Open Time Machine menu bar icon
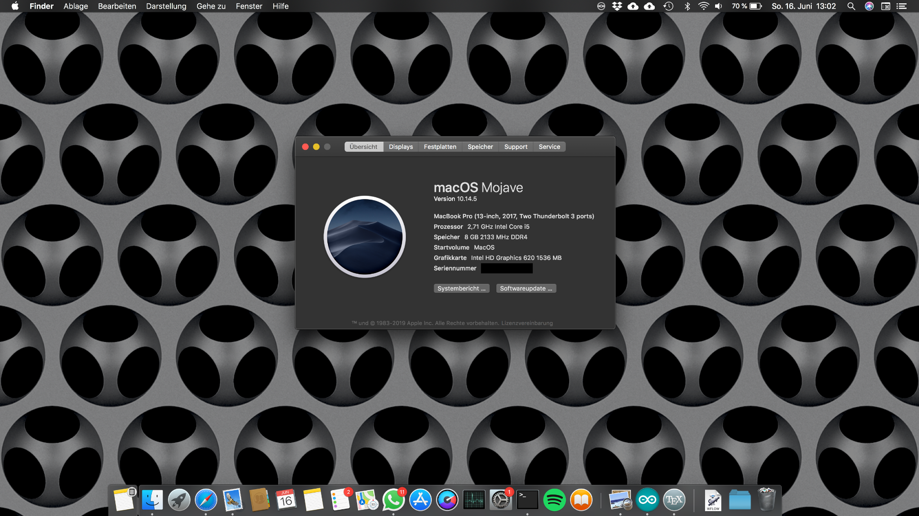The height and width of the screenshot is (516, 919). tap(668, 6)
